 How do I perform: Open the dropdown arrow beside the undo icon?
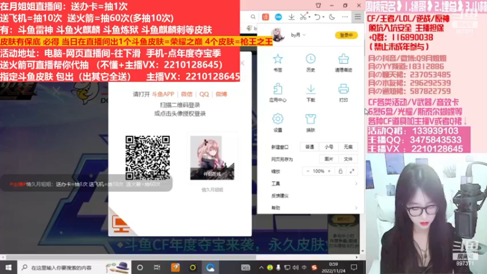point(323,17)
